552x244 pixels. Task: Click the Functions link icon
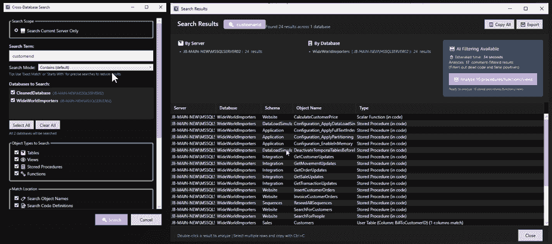tap(23, 174)
